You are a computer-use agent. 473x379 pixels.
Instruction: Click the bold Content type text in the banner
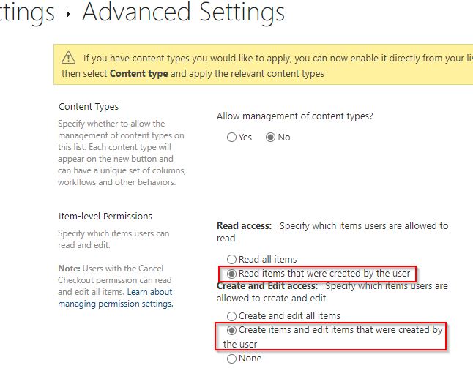coord(138,73)
